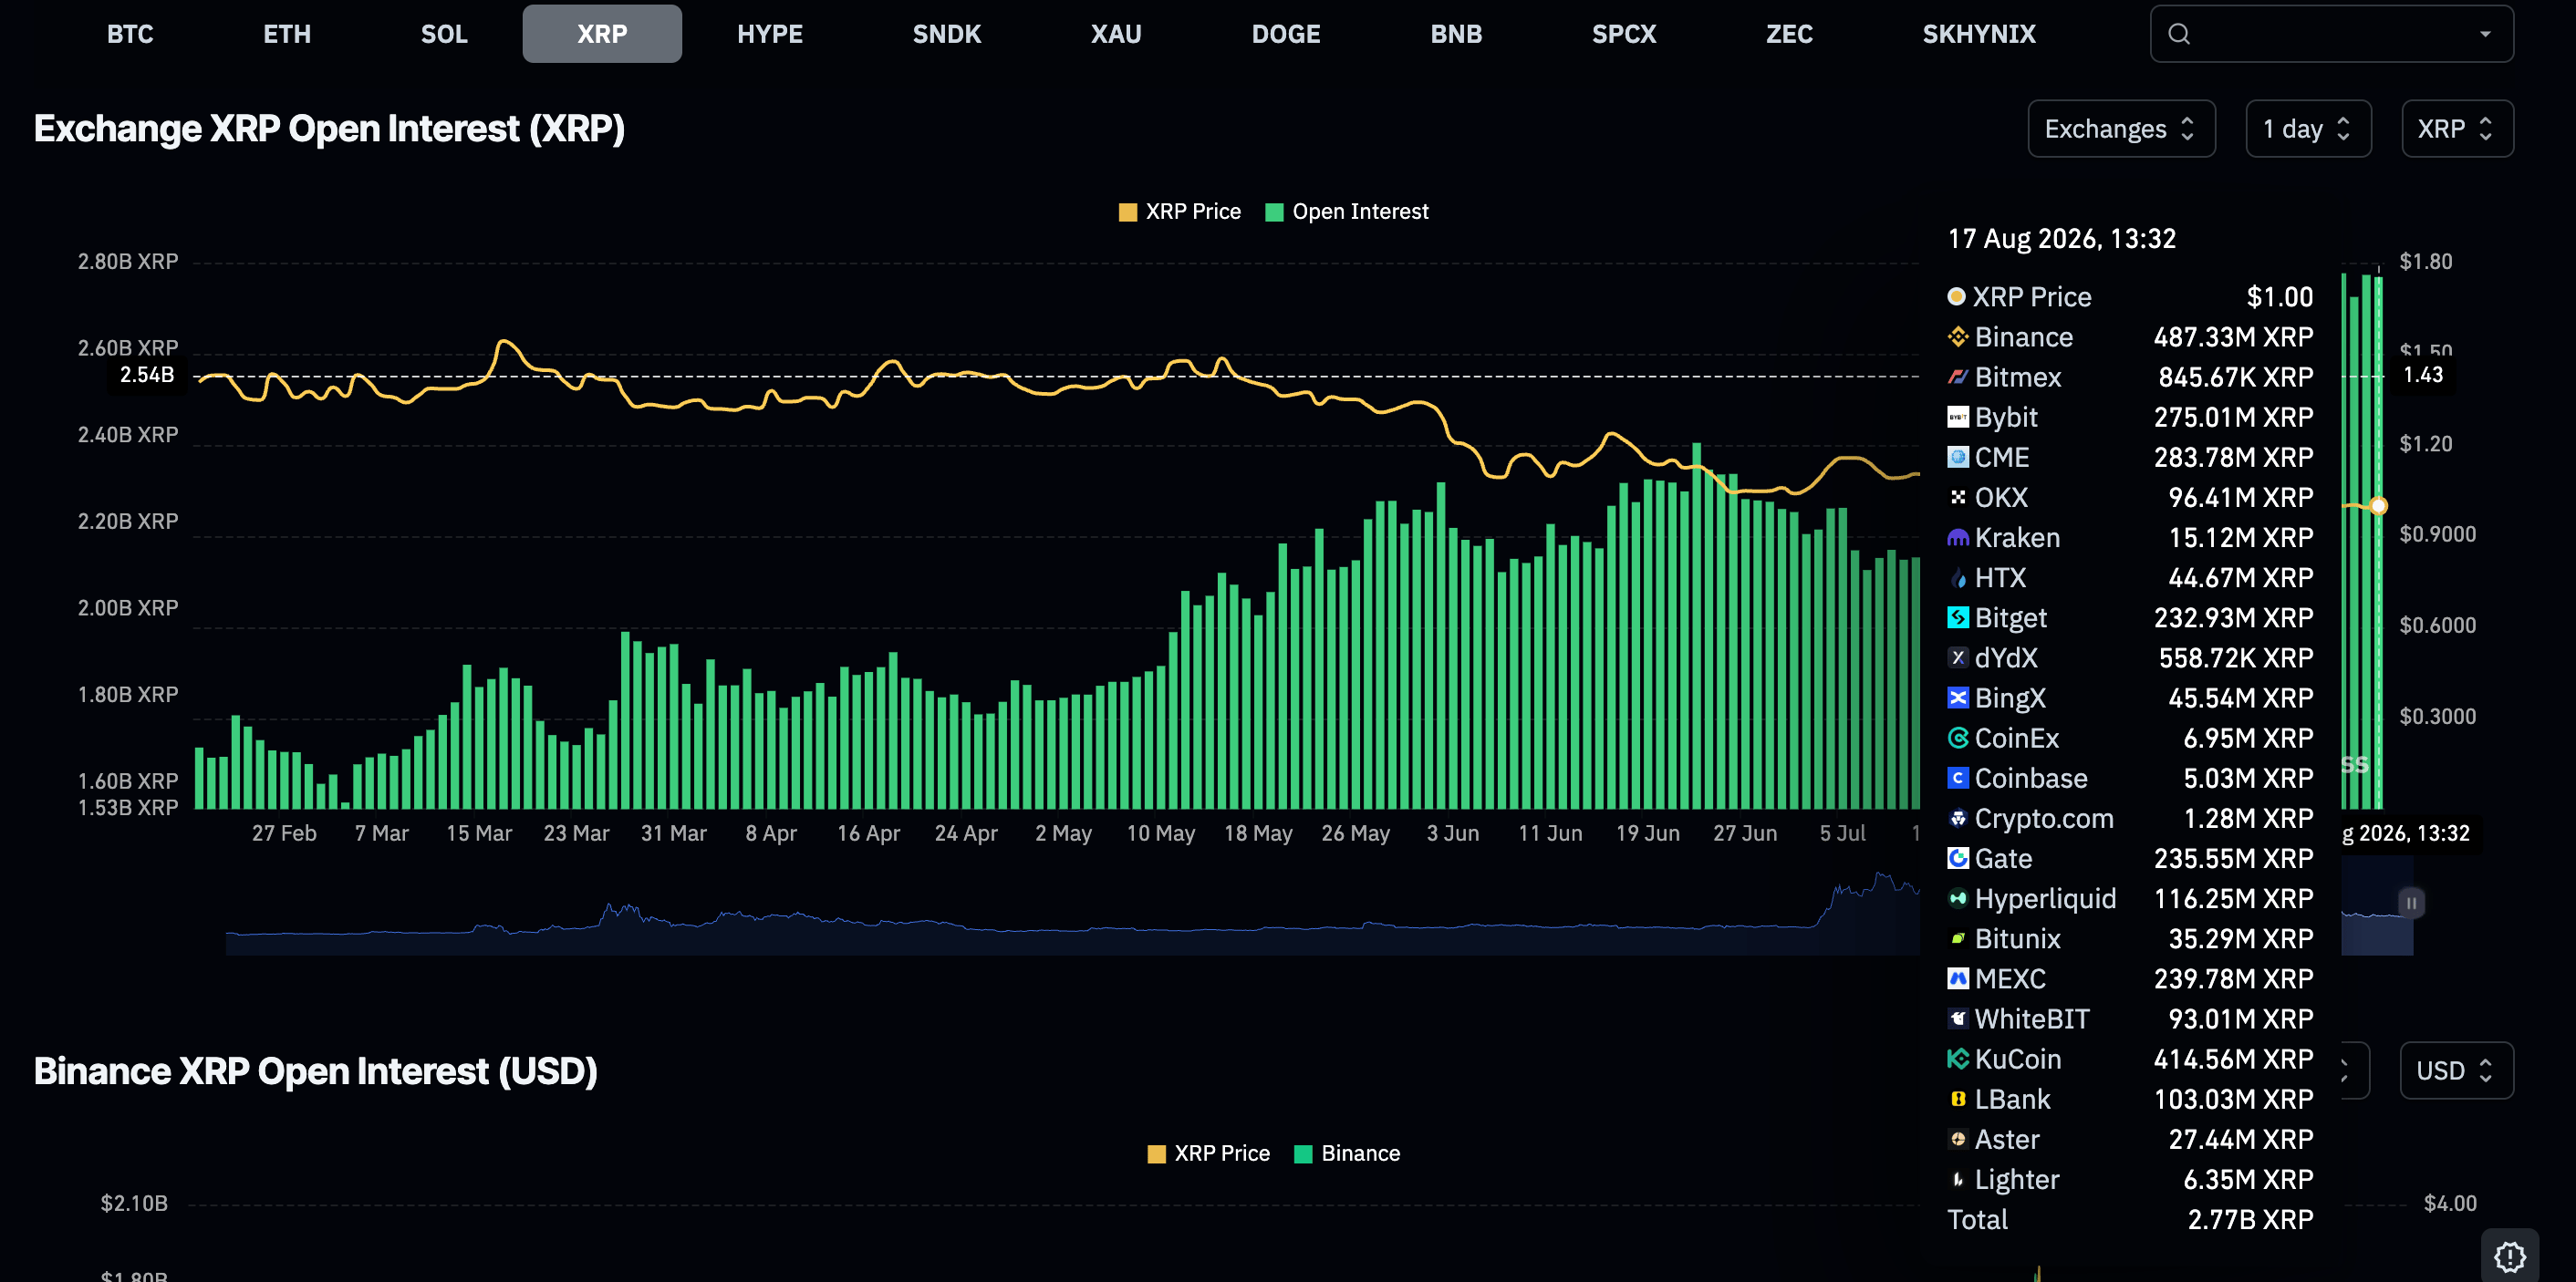This screenshot has width=2576, height=1282.
Task: Click the KuCoin logo icon
Action: [x=1958, y=1060]
